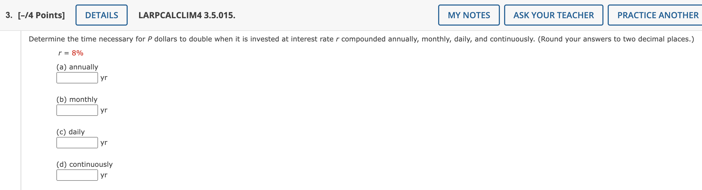
Task: Click the (a) annually label
Action: (x=77, y=67)
